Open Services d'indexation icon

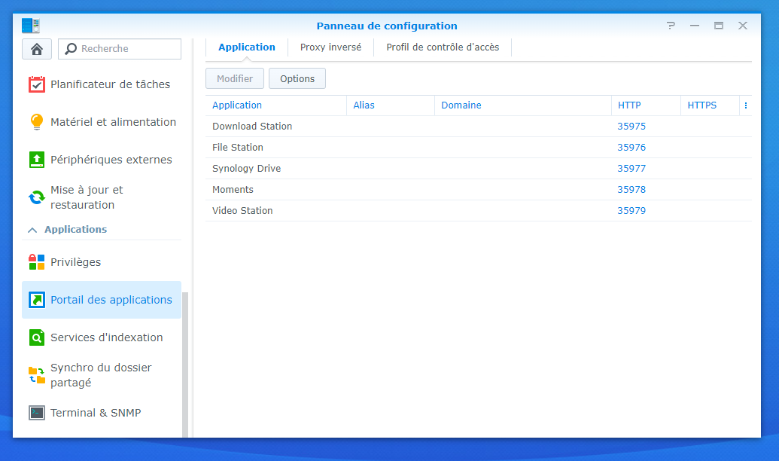point(37,337)
